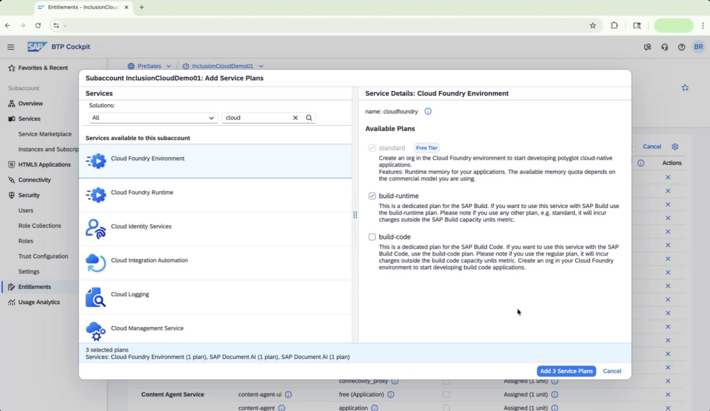Click Cancel in the entitlements table toolbar

click(652, 146)
